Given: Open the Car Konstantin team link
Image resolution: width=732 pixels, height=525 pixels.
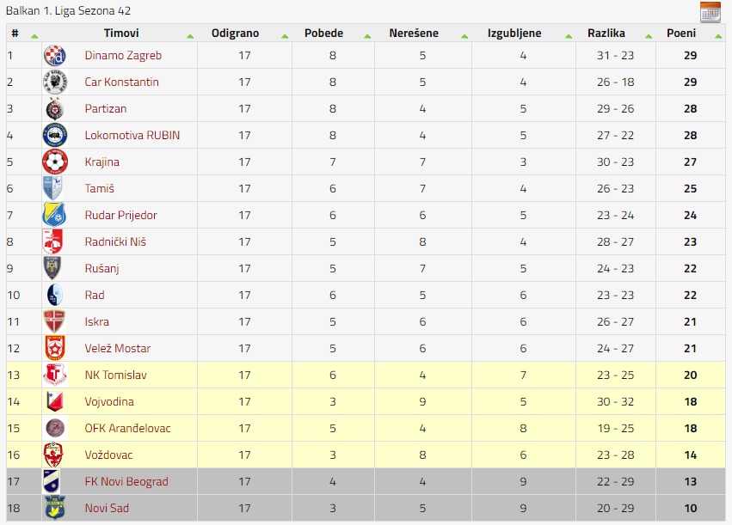Looking at the screenshot, I should coord(122,82).
